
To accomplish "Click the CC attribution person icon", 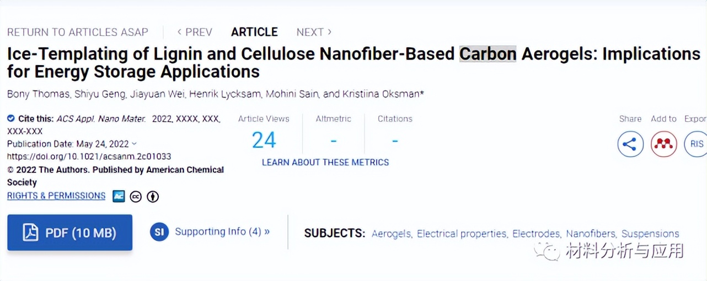I will click(x=153, y=197).
